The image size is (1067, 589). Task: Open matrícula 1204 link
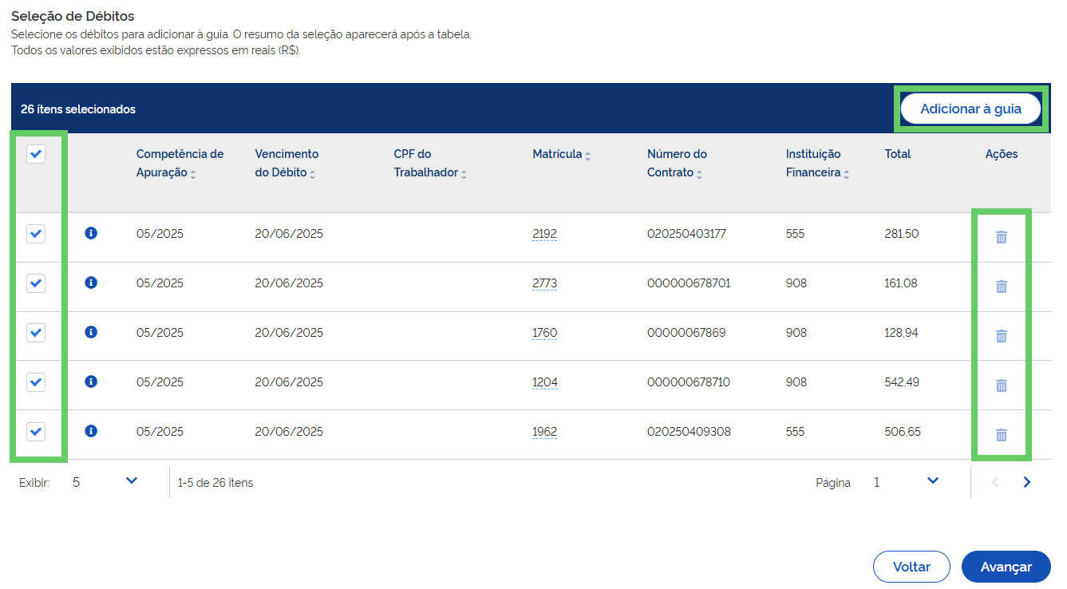[x=545, y=382]
